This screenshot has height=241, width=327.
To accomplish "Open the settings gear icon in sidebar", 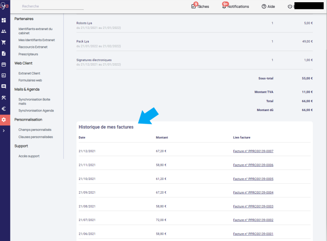I will [4, 120].
